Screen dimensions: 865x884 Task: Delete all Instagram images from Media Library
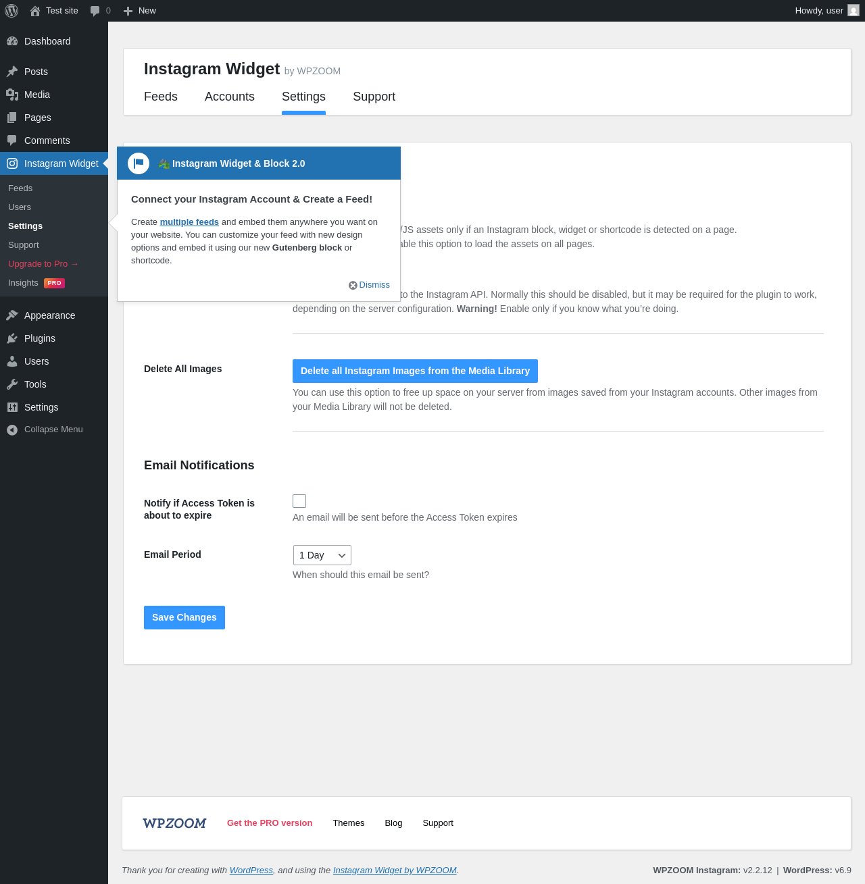[415, 371]
